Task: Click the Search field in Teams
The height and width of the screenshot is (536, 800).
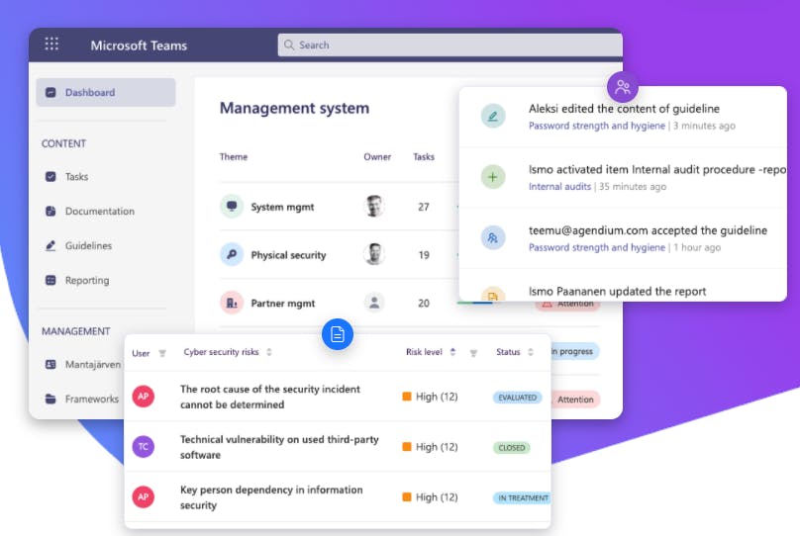Action: click(450, 45)
